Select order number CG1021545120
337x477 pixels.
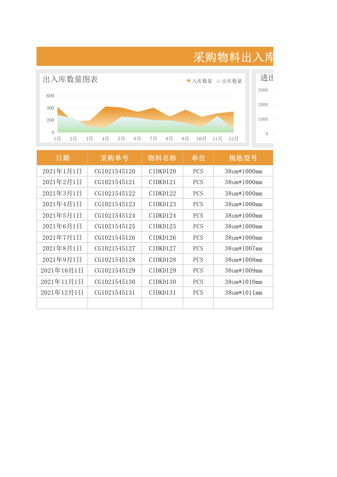pyautogui.click(x=115, y=171)
